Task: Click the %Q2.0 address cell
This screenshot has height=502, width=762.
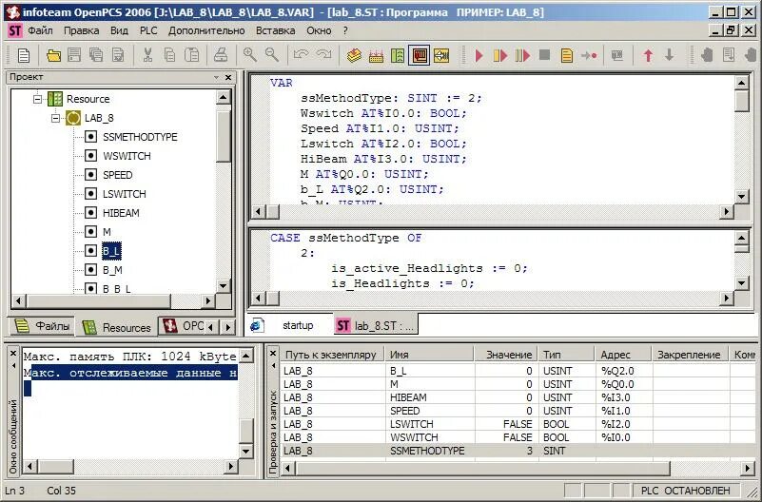Action: (624, 371)
